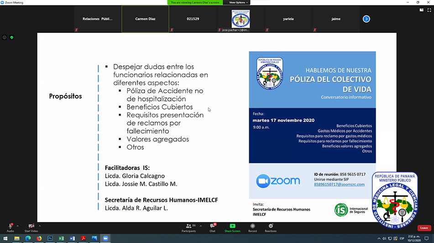Click 'Beneficios Cubiertos' bullet in left list

point(160,107)
